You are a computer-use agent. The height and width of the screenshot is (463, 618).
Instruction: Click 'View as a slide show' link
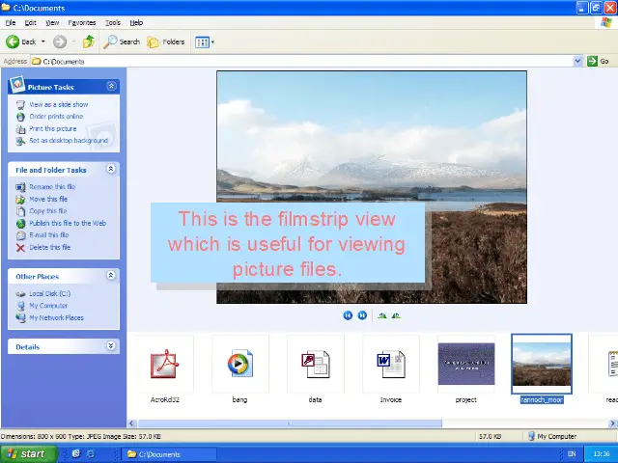(x=58, y=104)
